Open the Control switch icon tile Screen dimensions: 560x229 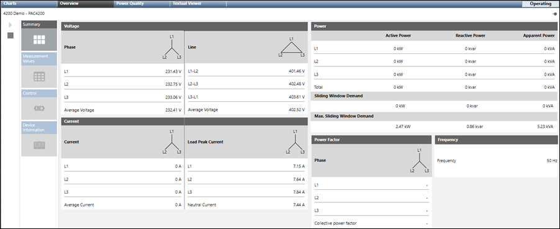39,108
